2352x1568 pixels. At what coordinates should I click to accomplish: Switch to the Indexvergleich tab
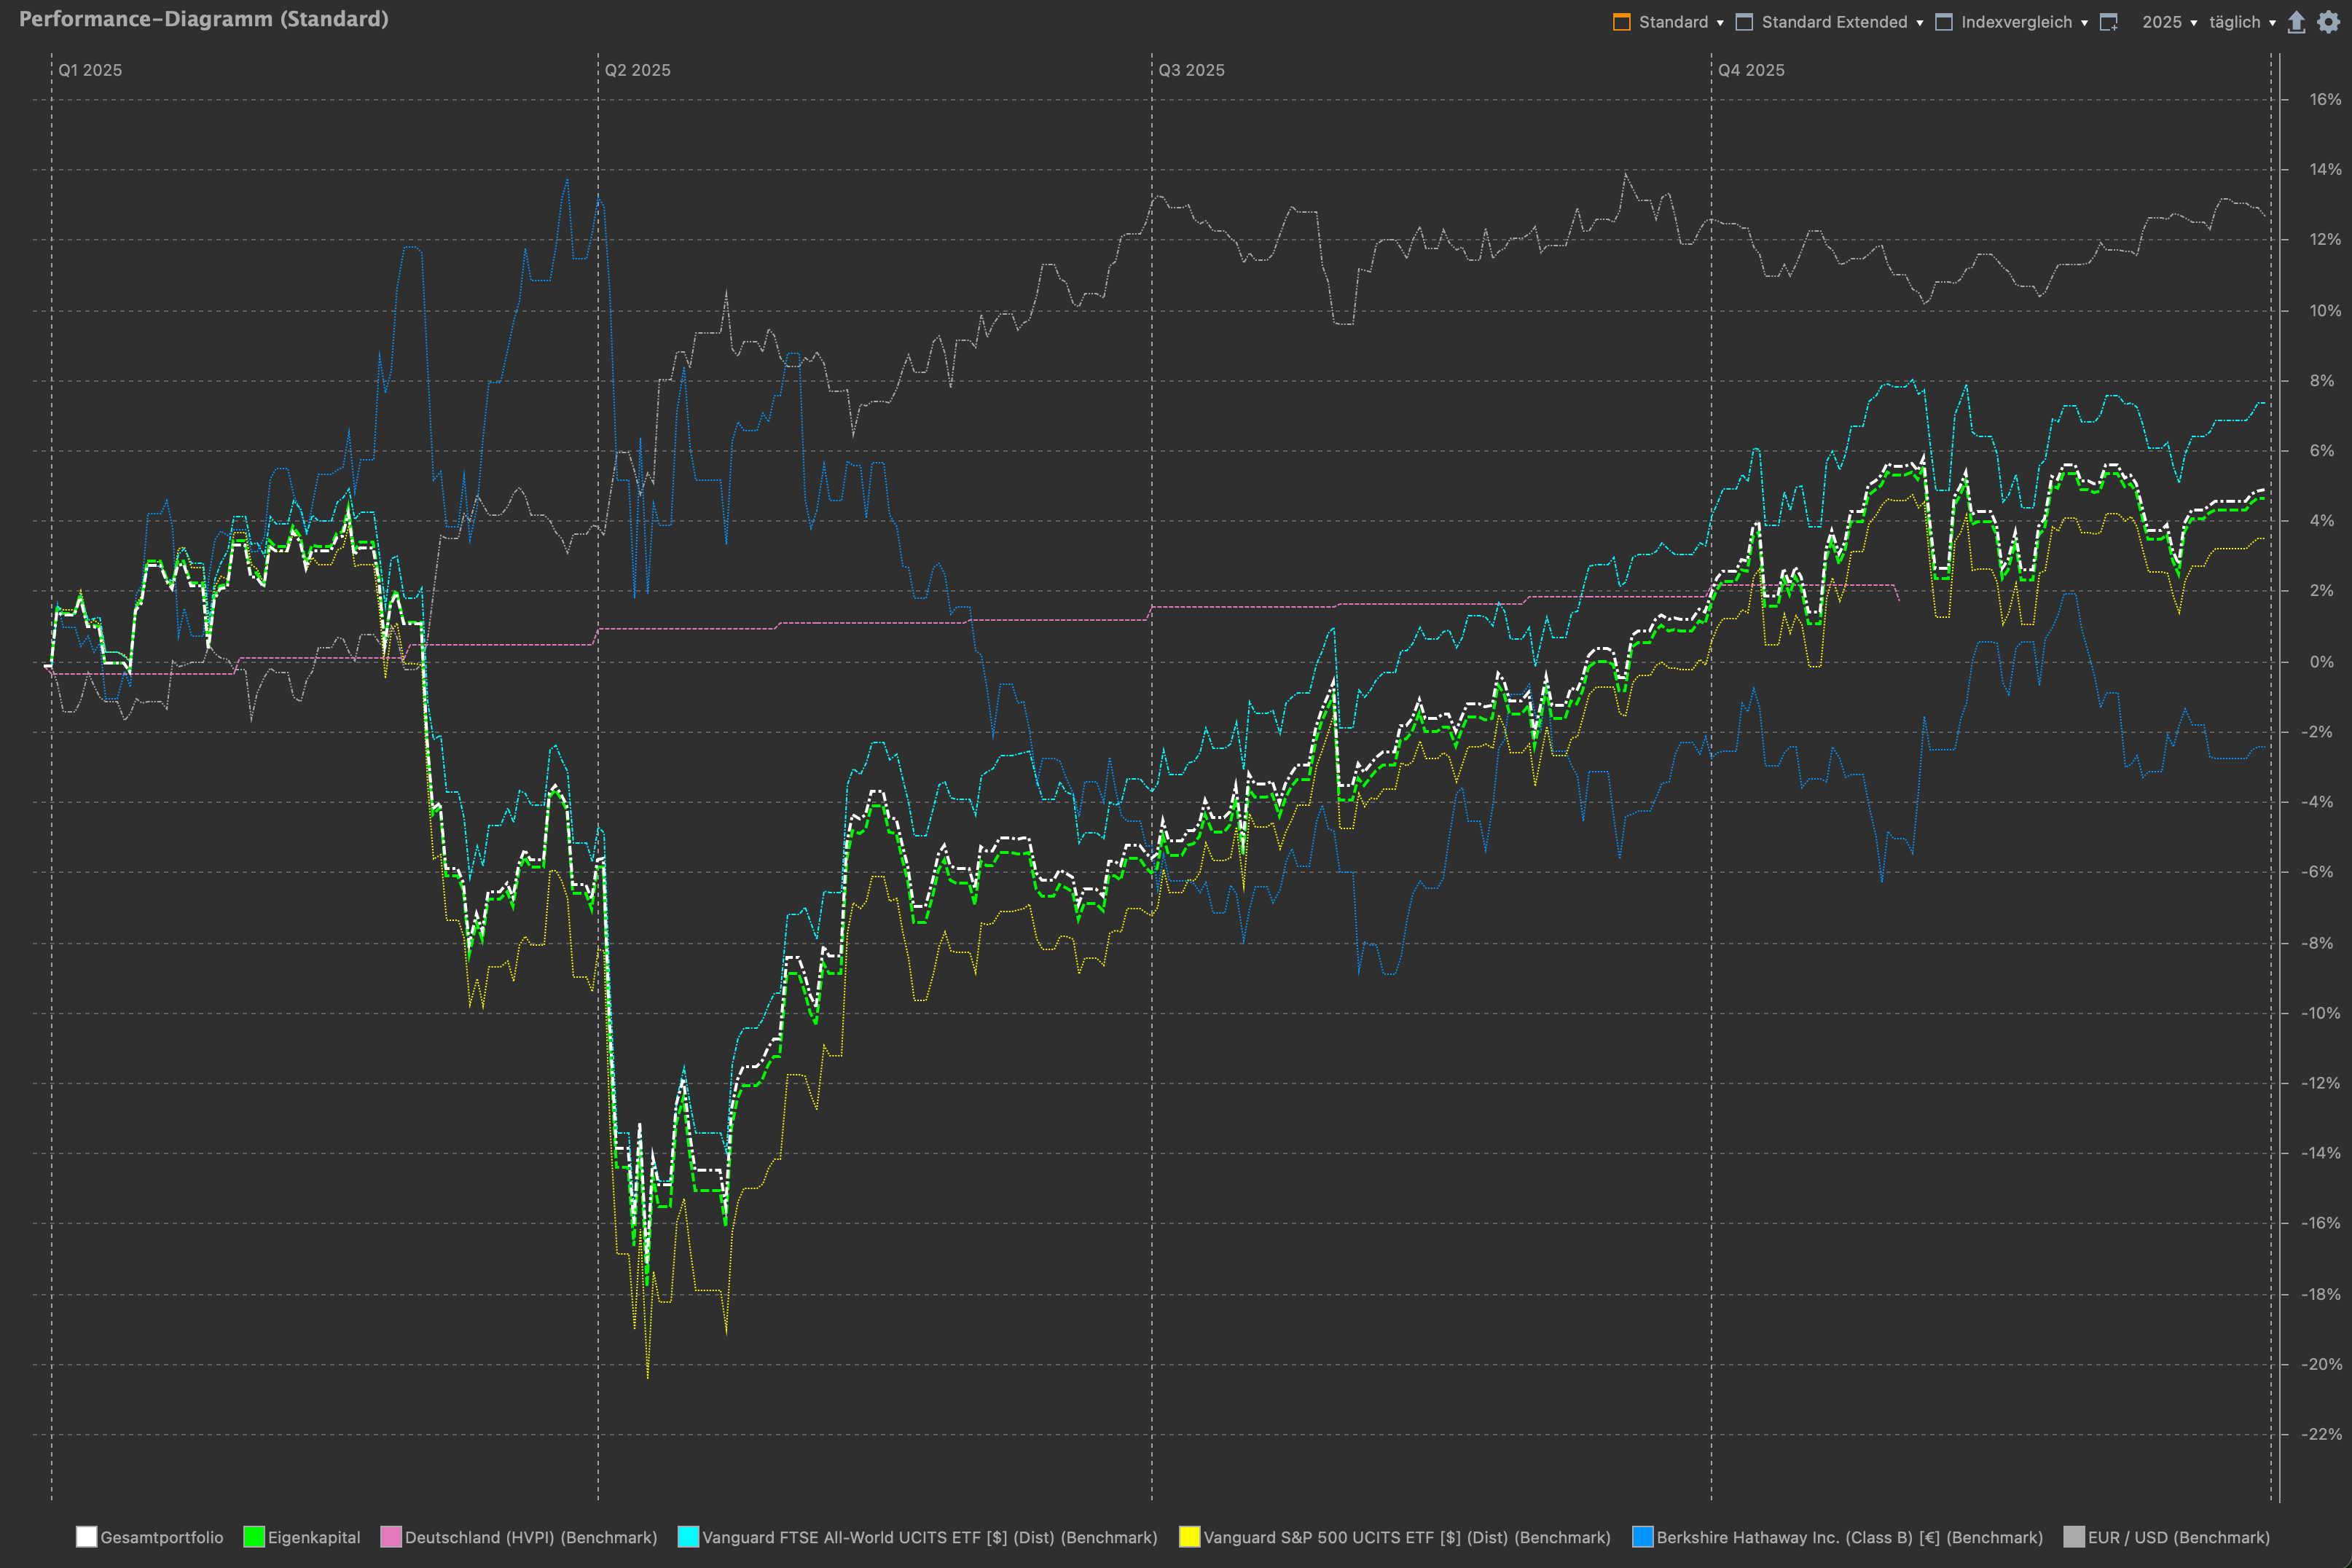pos(2016,22)
